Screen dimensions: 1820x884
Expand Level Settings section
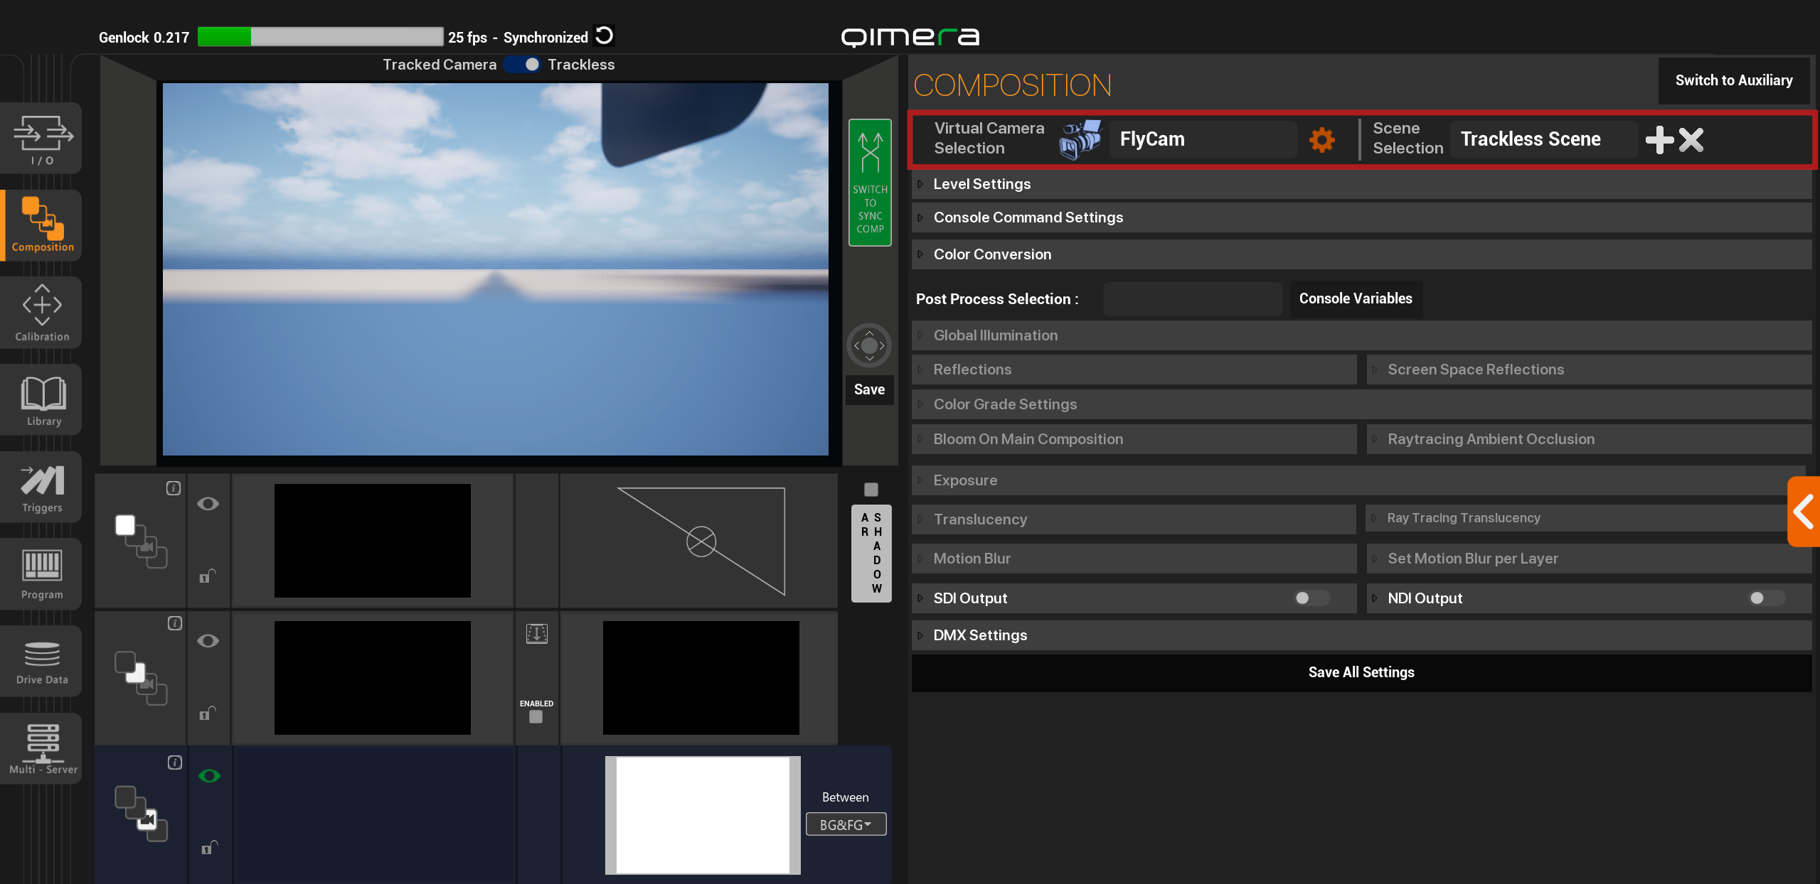[x=981, y=184]
